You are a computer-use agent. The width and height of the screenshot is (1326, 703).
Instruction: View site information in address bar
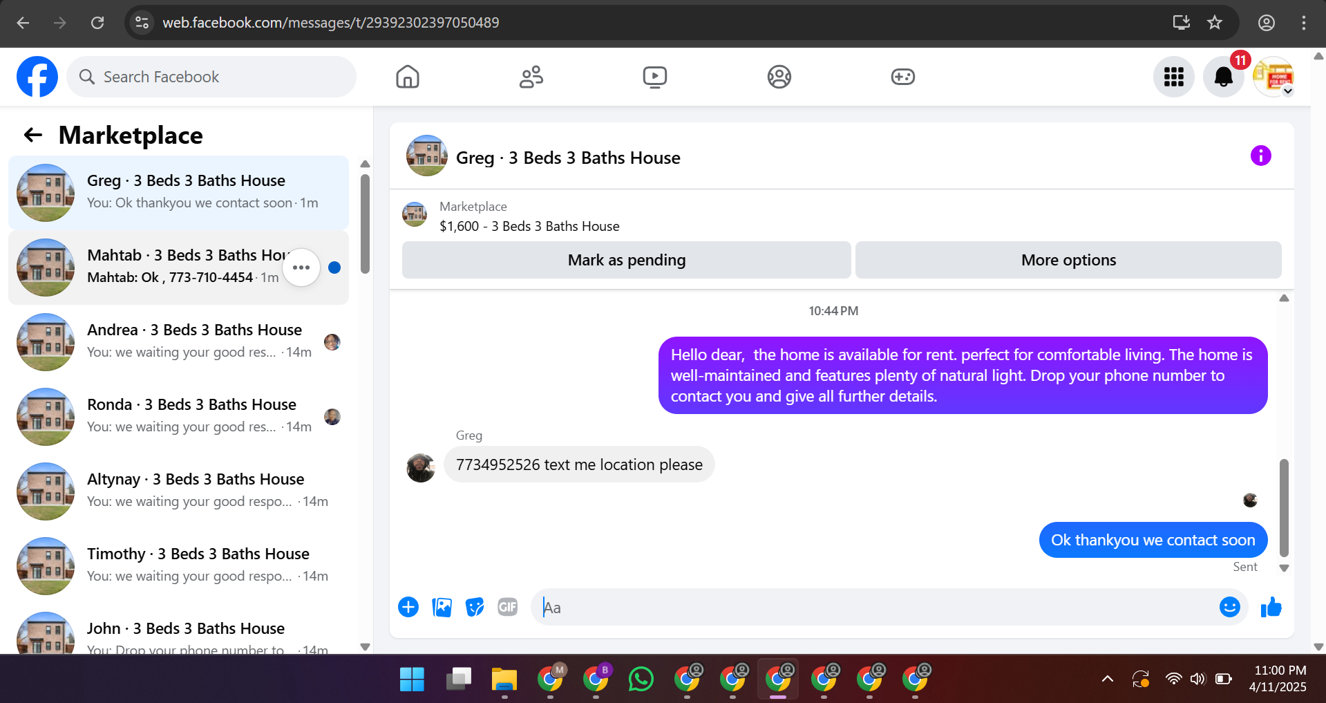pos(142,23)
